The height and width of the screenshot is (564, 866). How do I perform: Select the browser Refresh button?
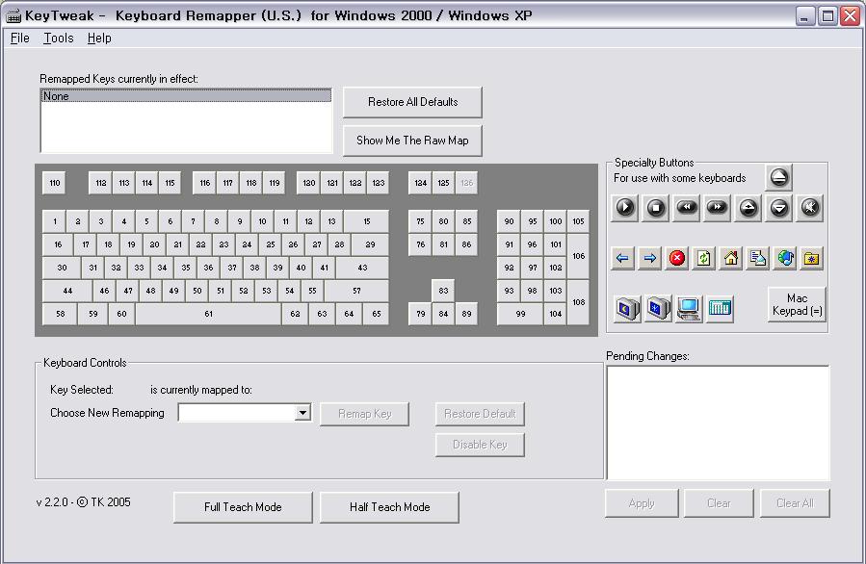[x=703, y=258]
